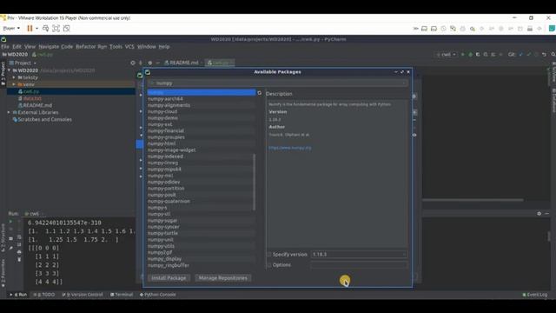Click VMware unity mode icon
Image resolution: width=556 pixels, height=313 pixels.
[x=66, y=29]
